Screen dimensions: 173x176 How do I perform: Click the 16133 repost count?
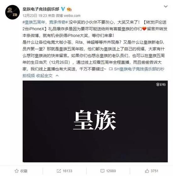(67, 171)
